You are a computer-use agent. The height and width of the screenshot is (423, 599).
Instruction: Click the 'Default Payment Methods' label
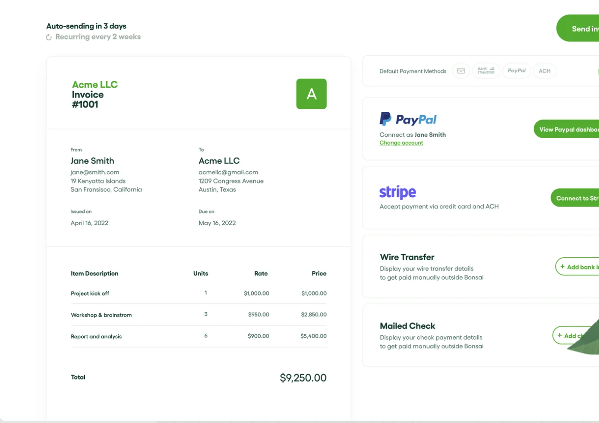coord(413,71)
